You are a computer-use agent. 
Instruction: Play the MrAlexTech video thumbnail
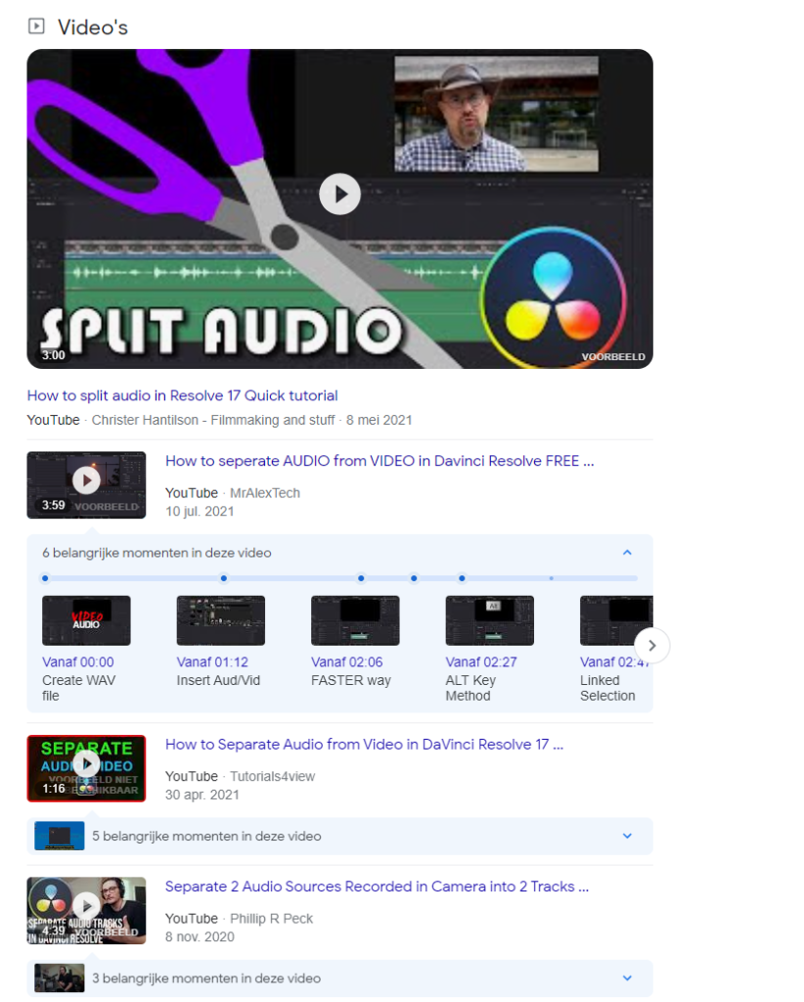click(86, 485)
